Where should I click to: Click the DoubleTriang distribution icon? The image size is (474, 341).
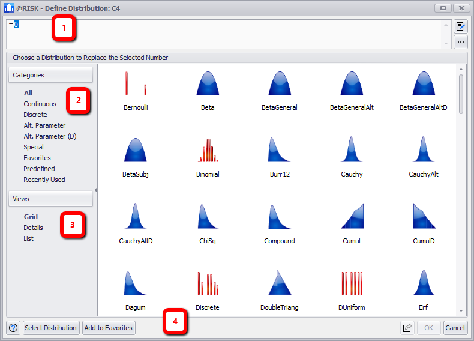click(x=280, y=283)
